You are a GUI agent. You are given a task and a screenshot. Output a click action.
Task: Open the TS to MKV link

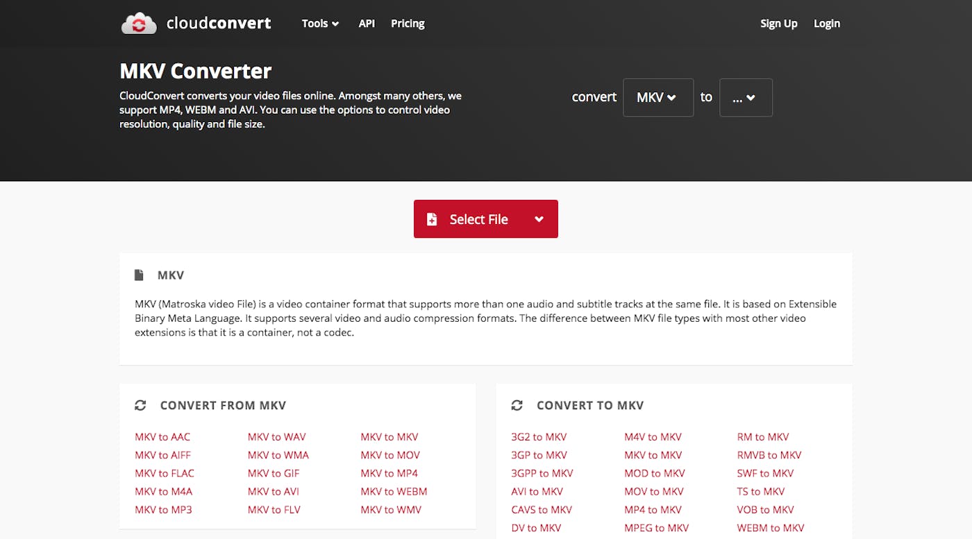tap(761, 491)
